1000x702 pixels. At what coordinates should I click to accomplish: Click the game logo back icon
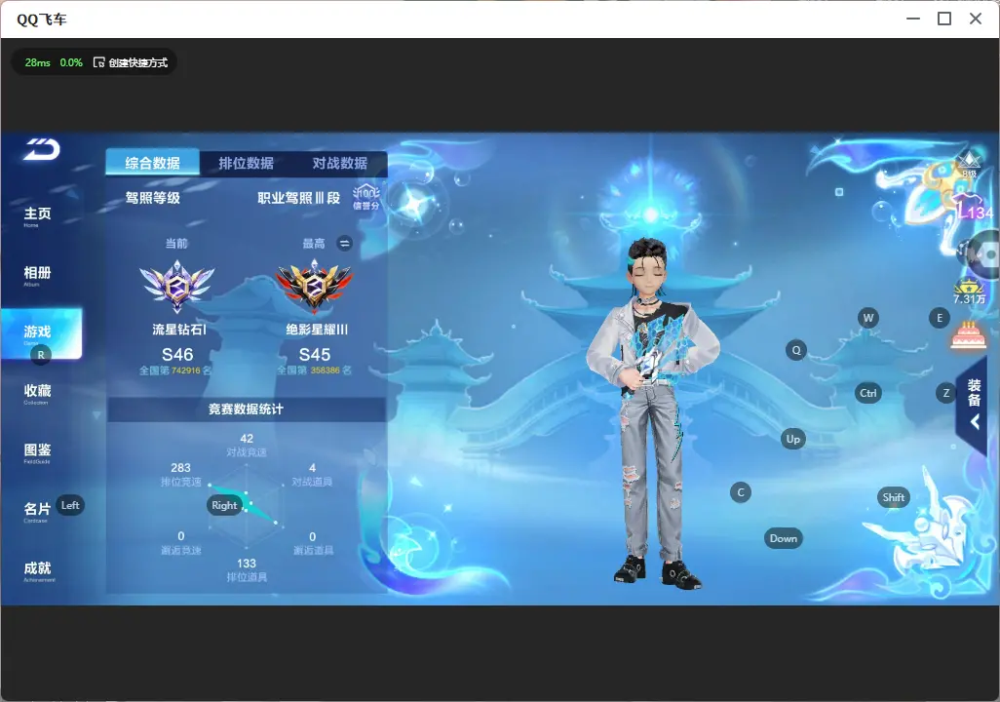click(x=42, y=150)
